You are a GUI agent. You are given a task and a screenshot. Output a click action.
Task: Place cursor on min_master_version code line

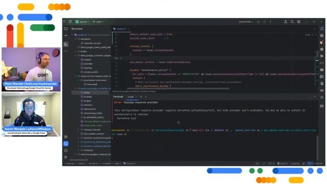(x=160, y=62)
